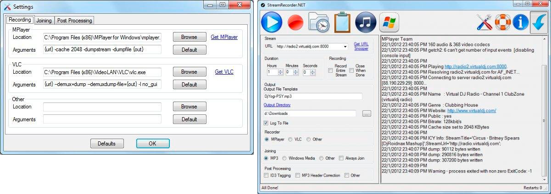Click the StreamRecorder.NET title bar icon
The image size is (551, 194).
click(262, 5)
